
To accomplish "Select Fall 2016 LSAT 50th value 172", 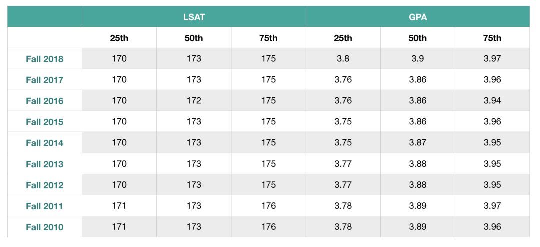I will coord(194,101).
